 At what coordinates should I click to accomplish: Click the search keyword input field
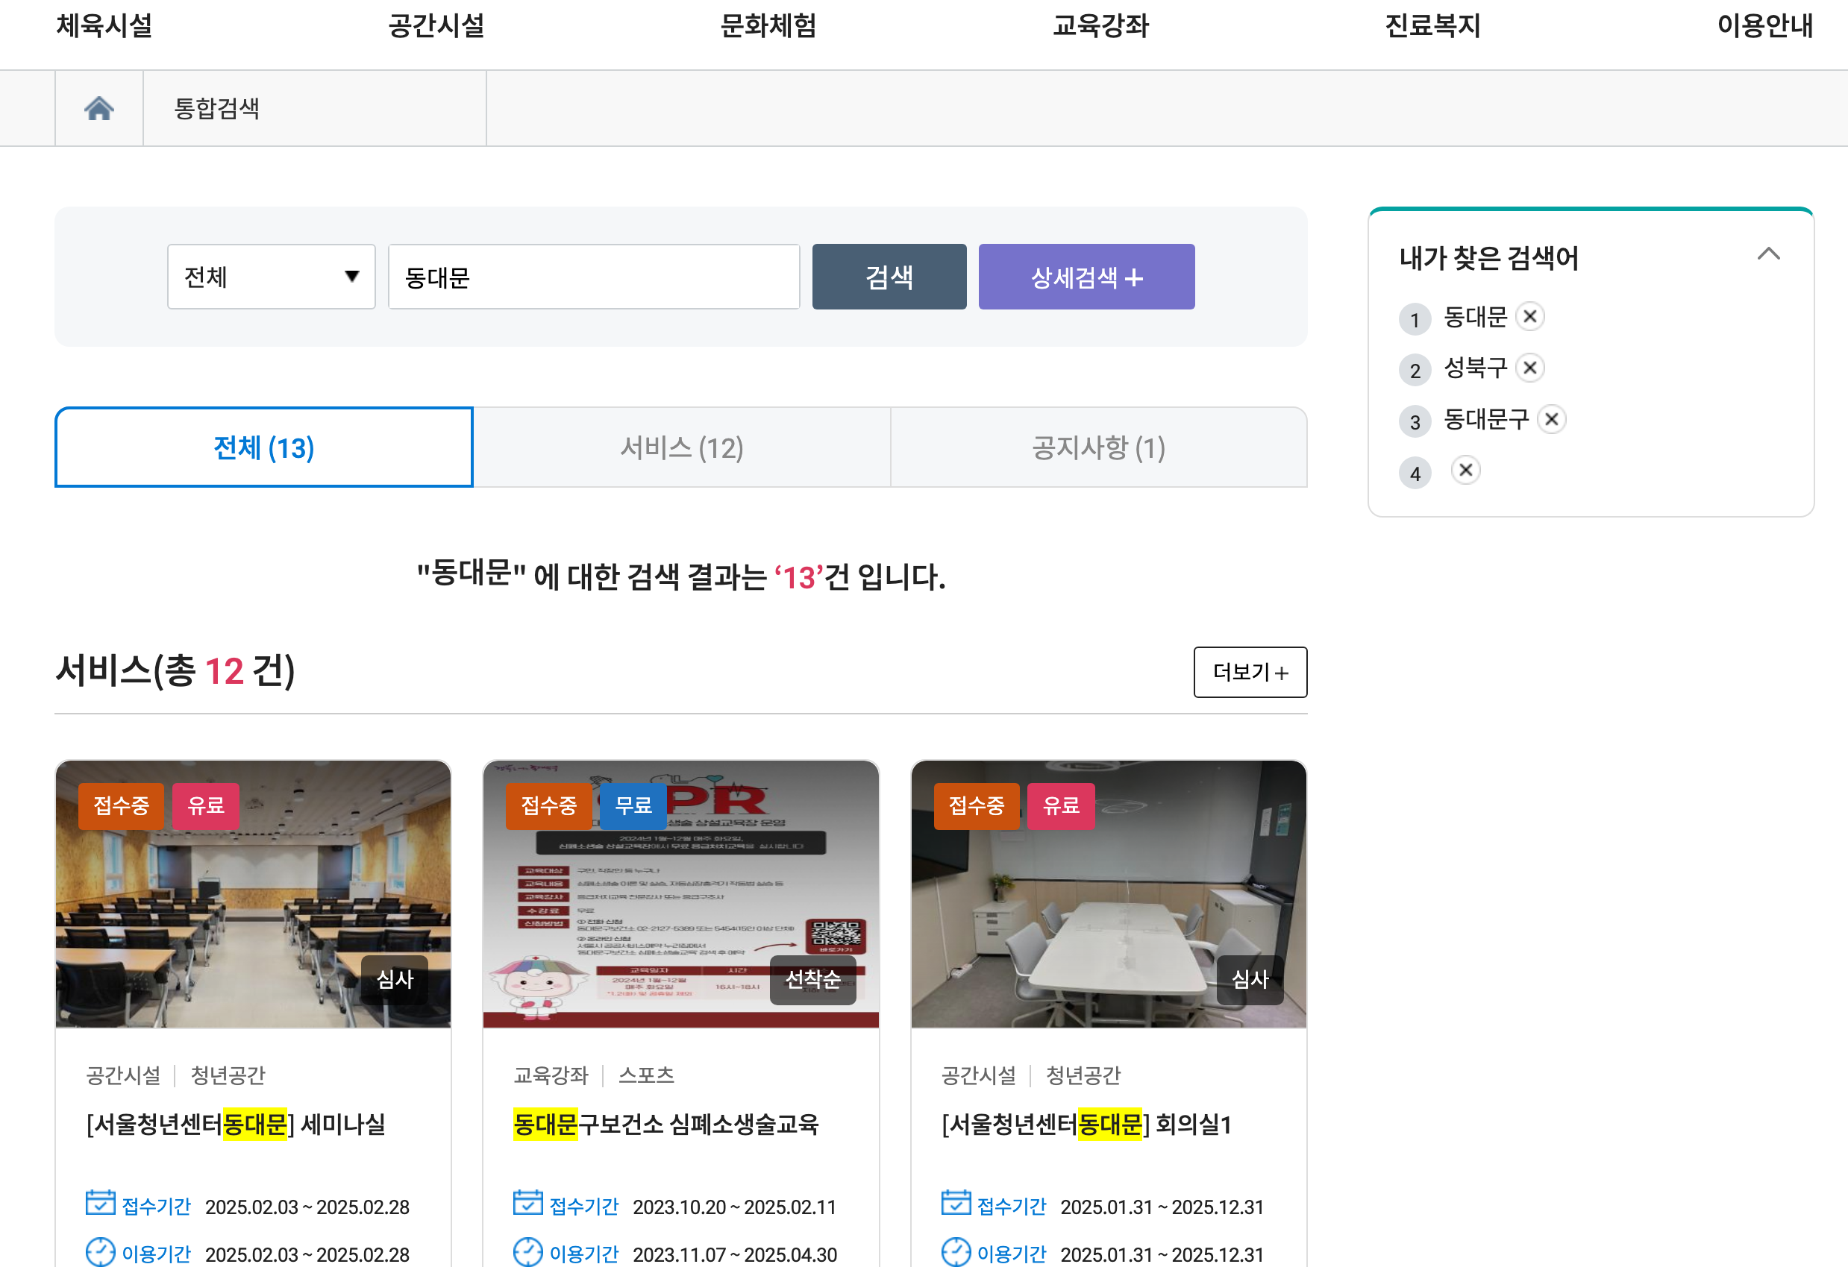pos(593,277)
